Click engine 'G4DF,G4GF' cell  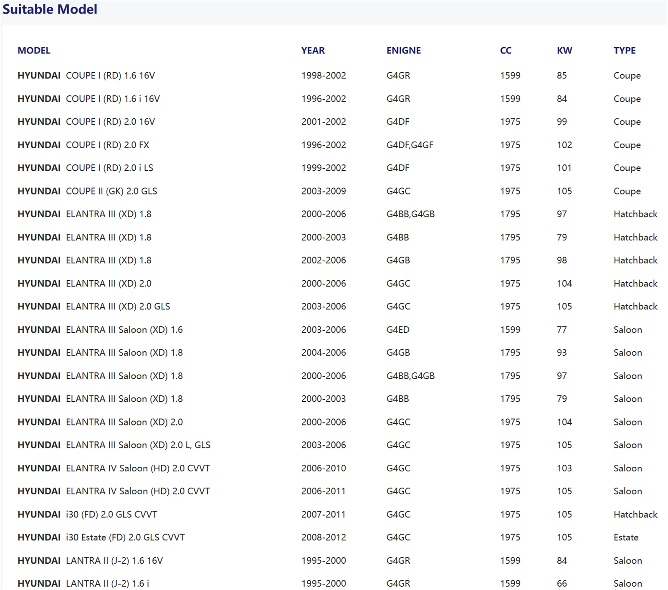click(x=410, y=145)
